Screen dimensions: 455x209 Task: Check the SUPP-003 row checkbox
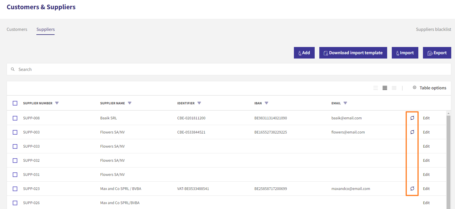coord(15,132)
